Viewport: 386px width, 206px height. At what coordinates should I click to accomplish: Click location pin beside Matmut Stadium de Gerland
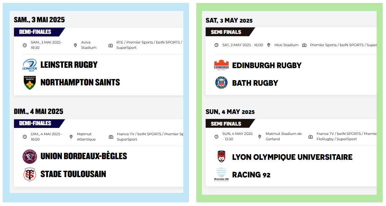pyautogui.click(x=260, y=137)
